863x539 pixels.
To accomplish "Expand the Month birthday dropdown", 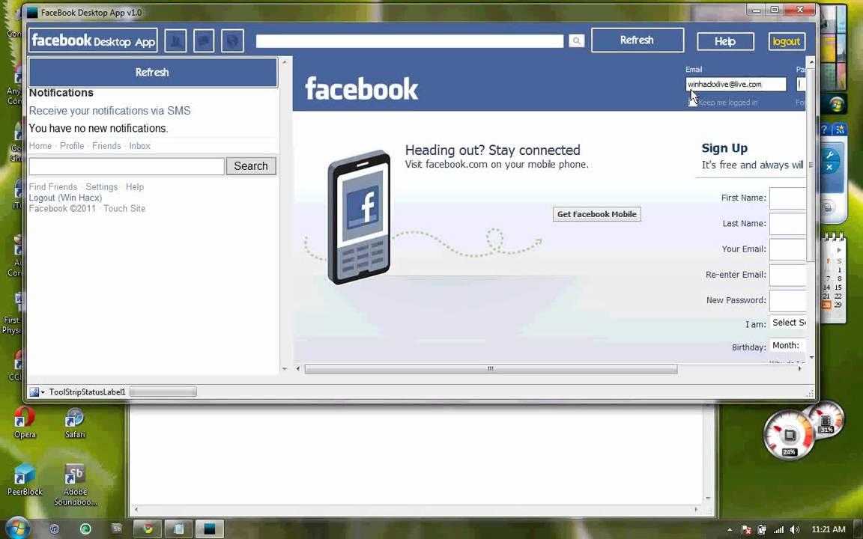I will tap(786, 345).
